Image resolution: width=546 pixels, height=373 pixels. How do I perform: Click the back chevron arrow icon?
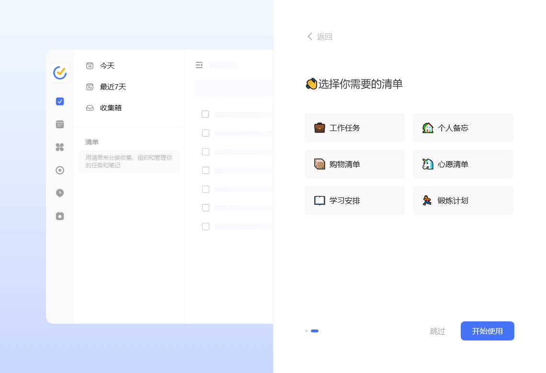309,36
